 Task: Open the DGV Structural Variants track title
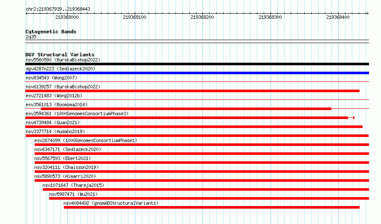[60, 55]
